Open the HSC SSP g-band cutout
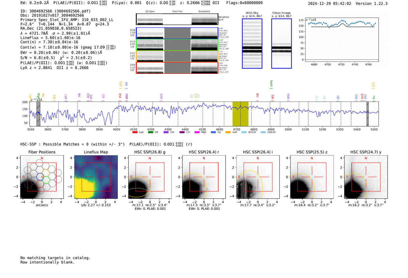408x278 pixels. [x=150, y=177]
